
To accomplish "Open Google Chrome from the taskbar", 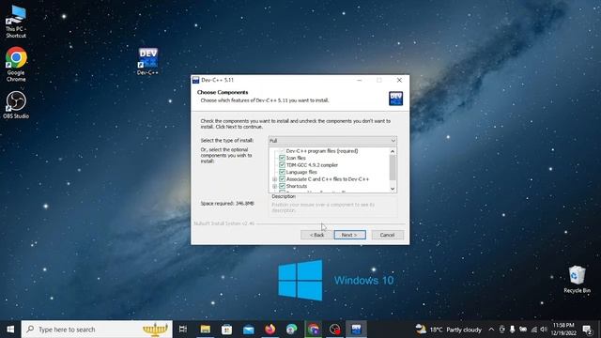I will tap(313, 330).
